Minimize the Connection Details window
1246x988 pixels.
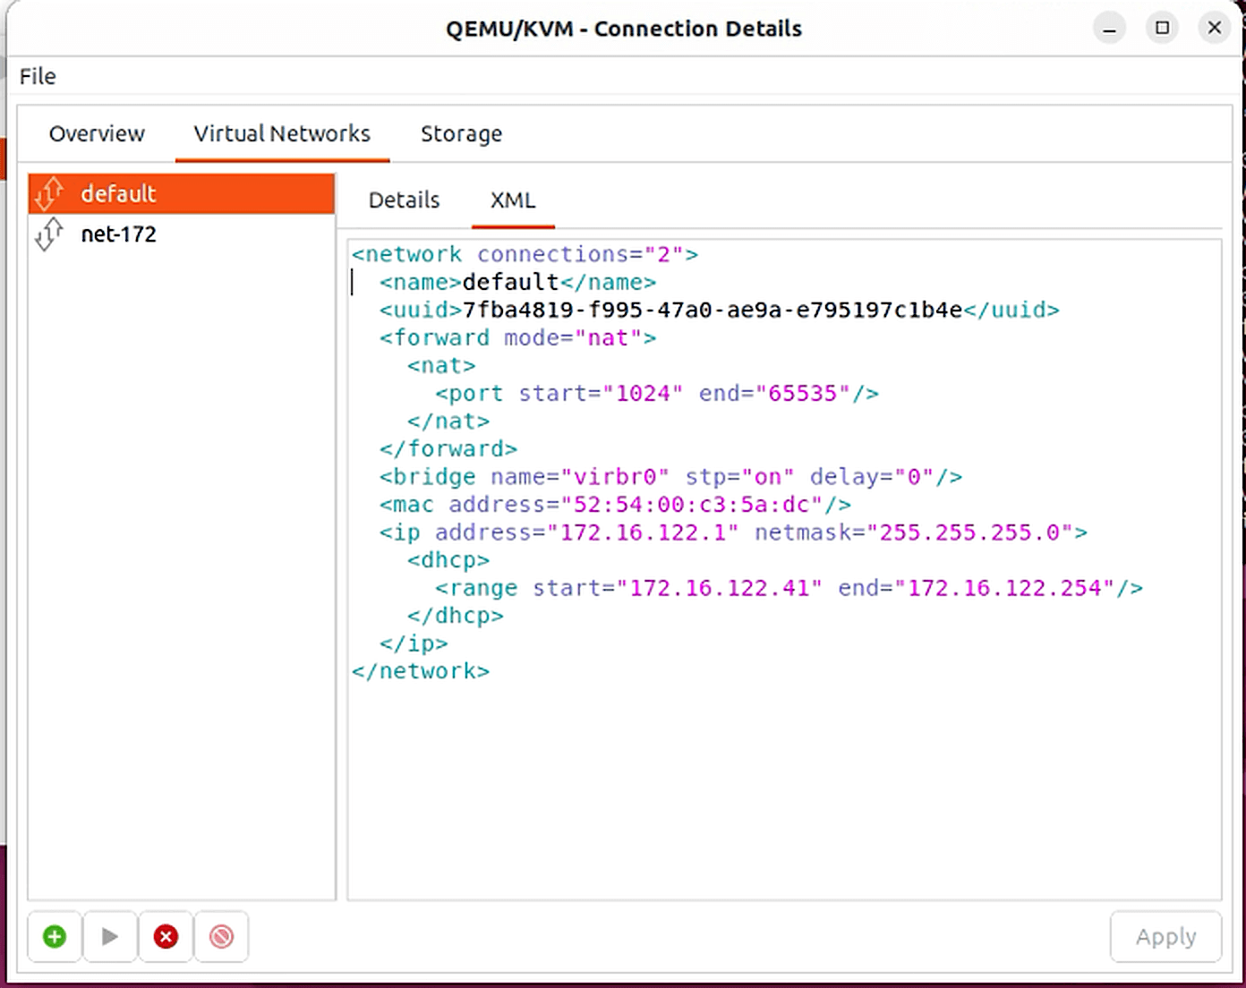[1110, 29]
